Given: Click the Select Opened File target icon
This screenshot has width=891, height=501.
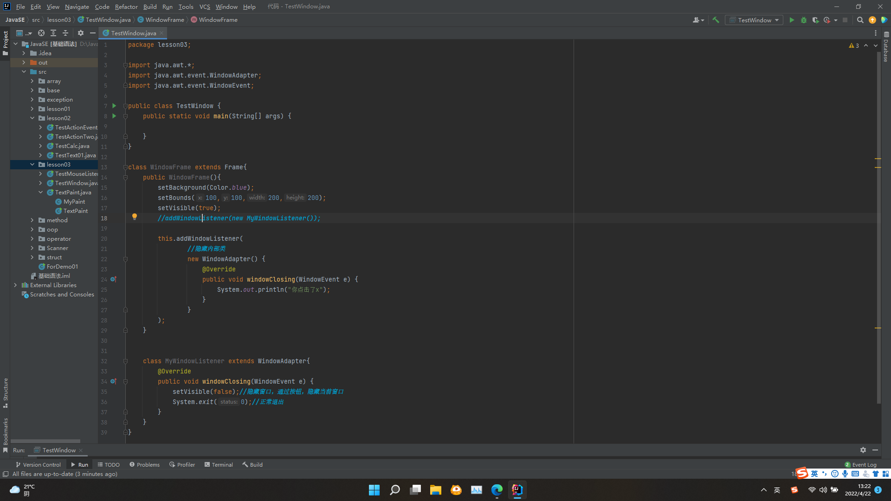Looking at the screenshot, I should pos(41,33).
